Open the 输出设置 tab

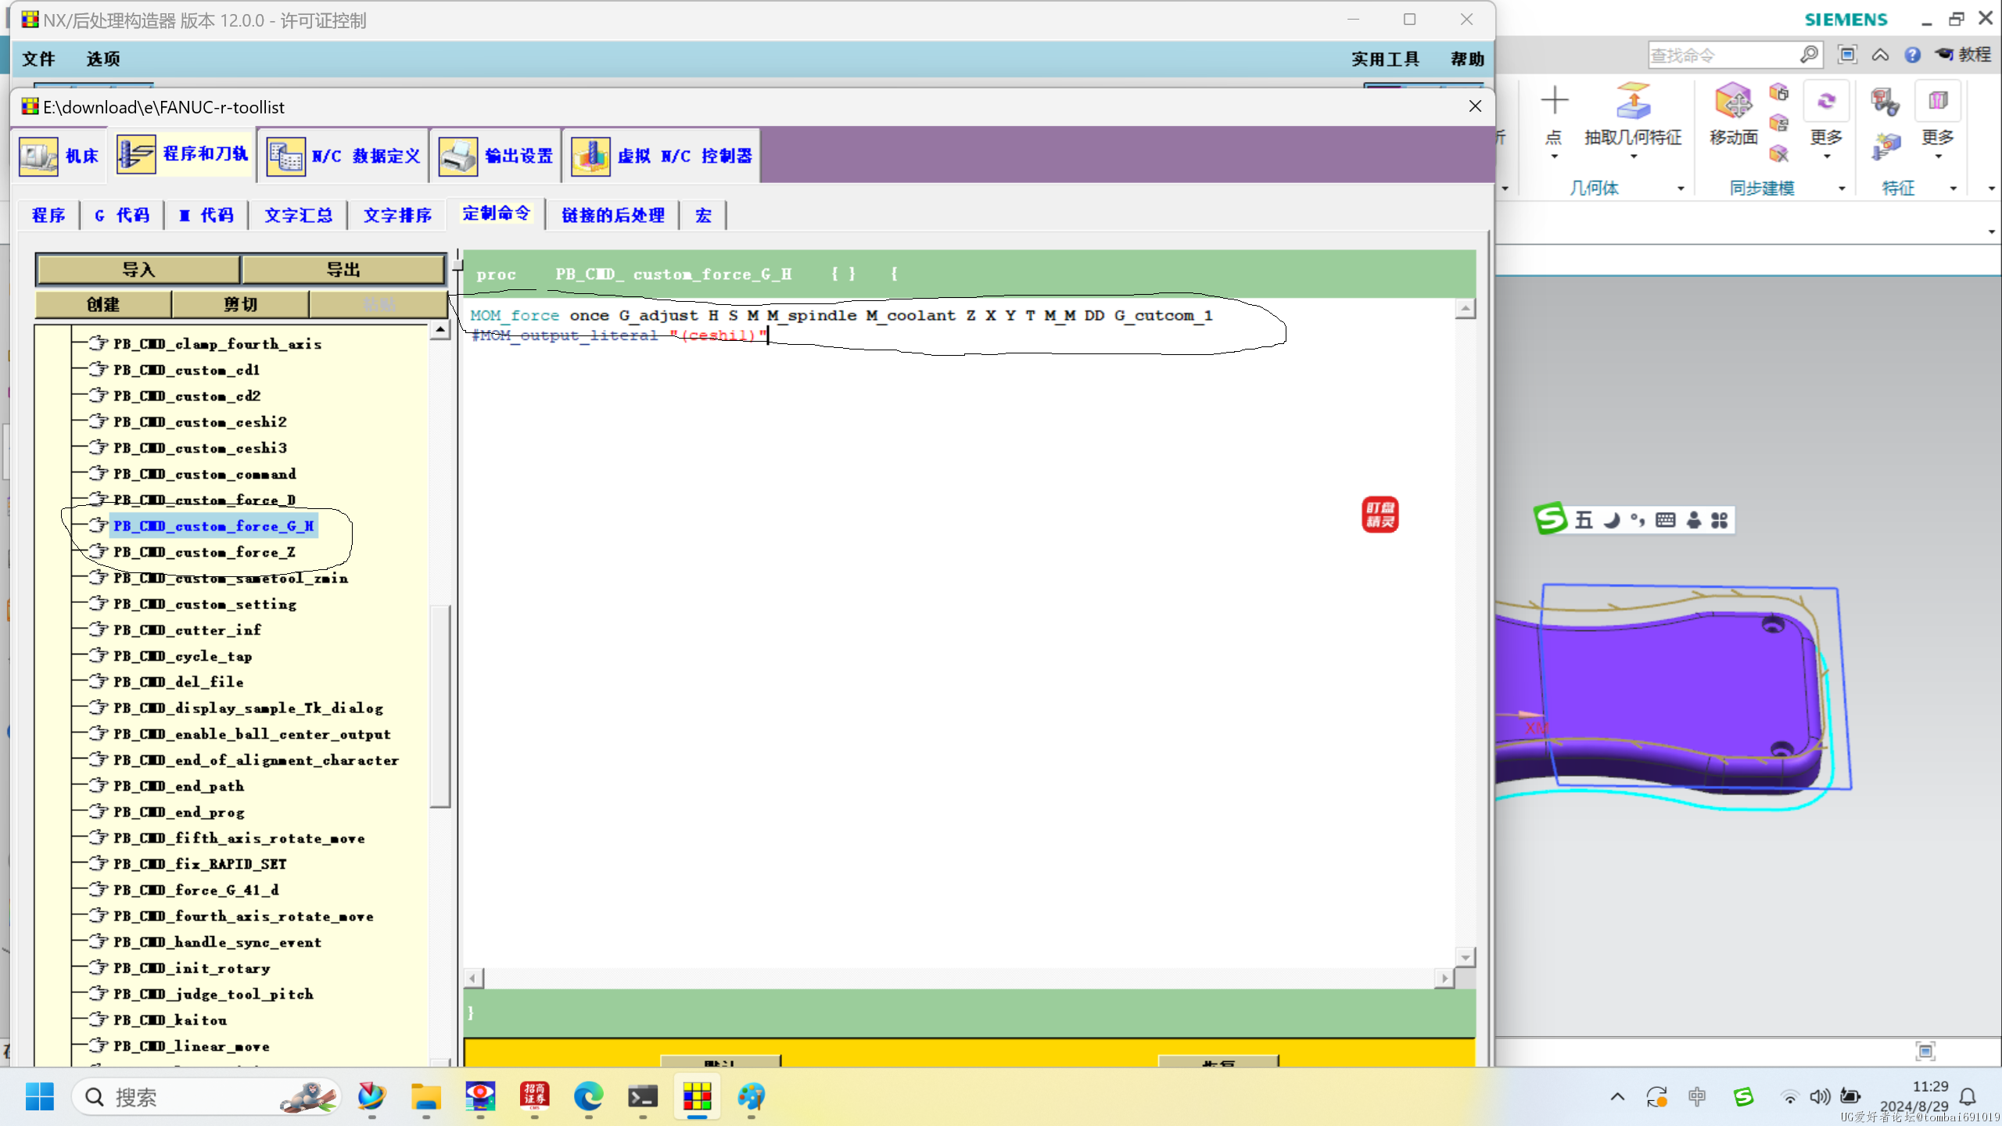(496, 156)
